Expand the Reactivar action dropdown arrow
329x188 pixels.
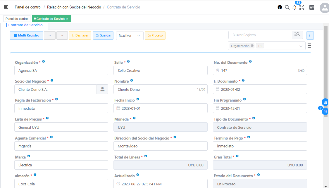139,36
